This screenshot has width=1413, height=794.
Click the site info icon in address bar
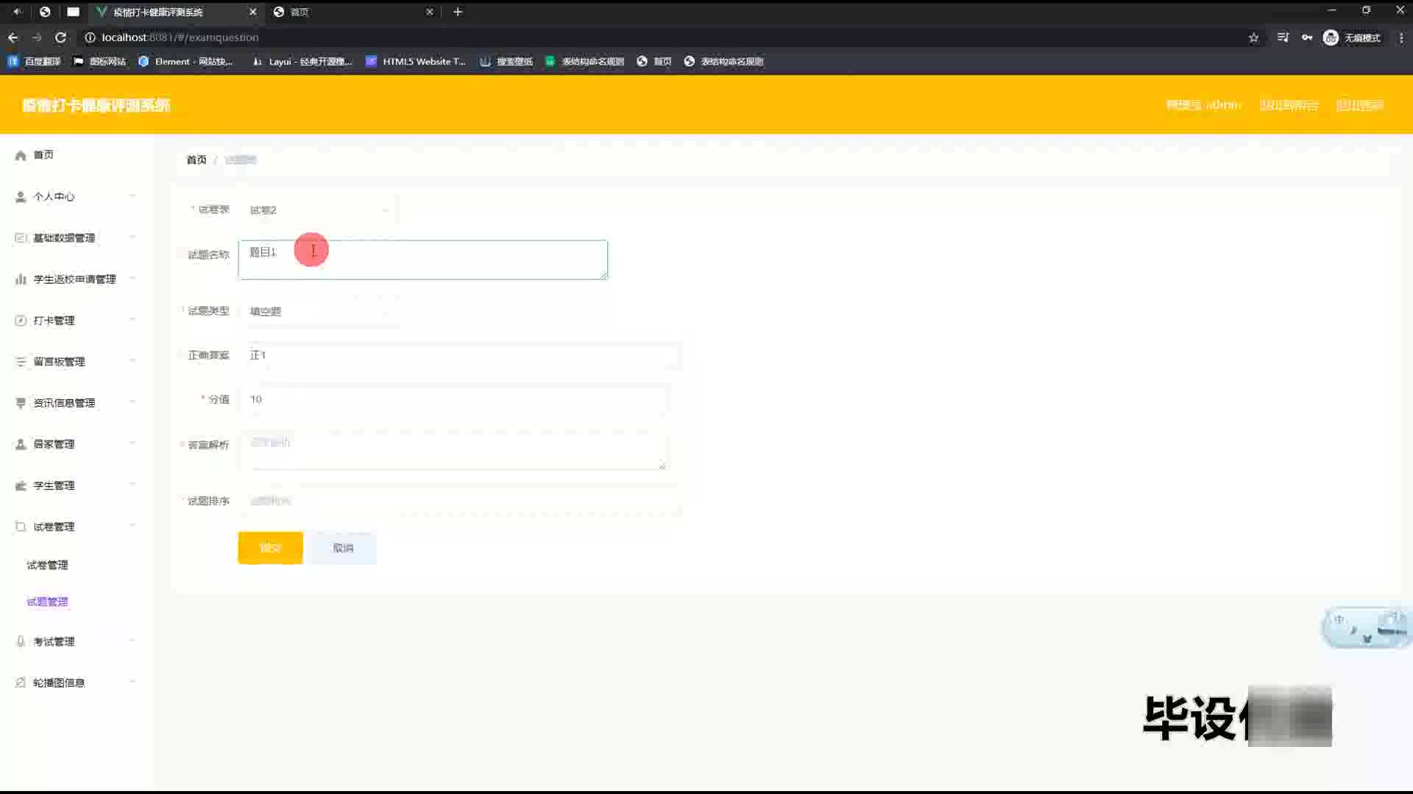90,37
